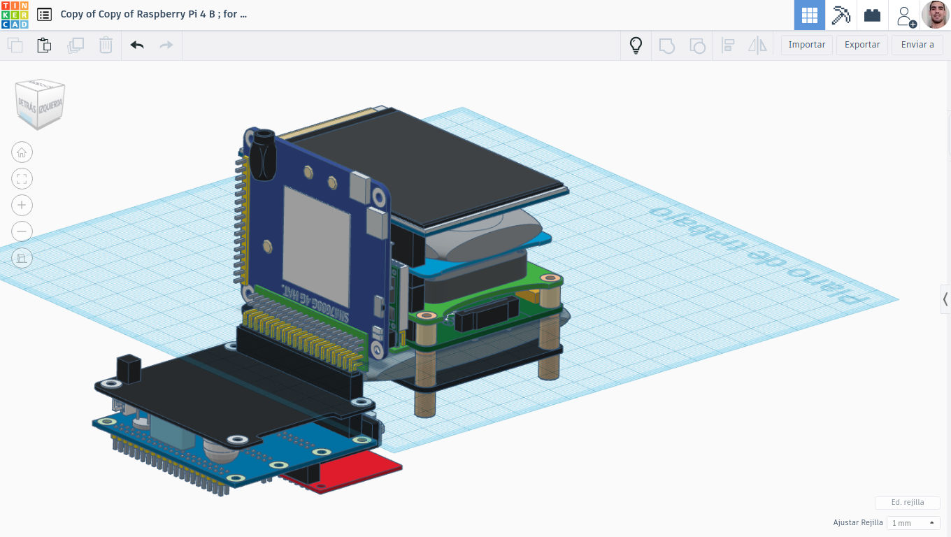Open the Ajustar Rejilla 1 mm dropdown
The width and height of the screenshot is (951, 537).
pyautogui.click(x=913, y=523)
